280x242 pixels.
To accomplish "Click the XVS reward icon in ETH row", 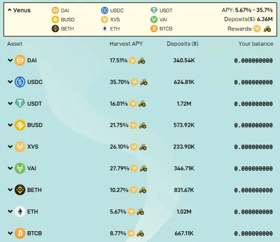I will point(131,211).
